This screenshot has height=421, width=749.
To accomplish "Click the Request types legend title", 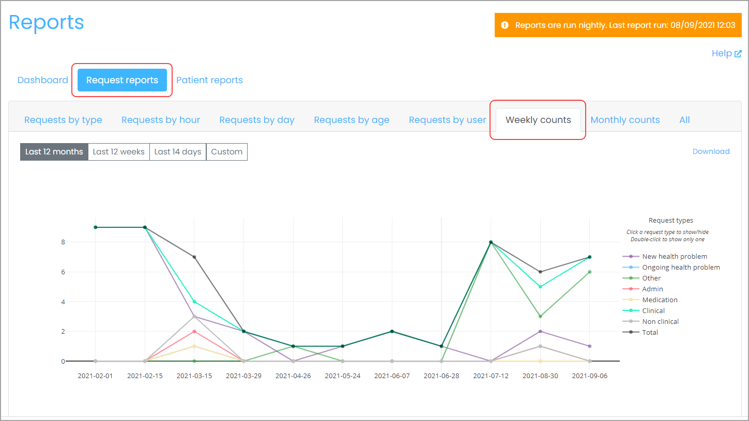I will tap(671, 221).
